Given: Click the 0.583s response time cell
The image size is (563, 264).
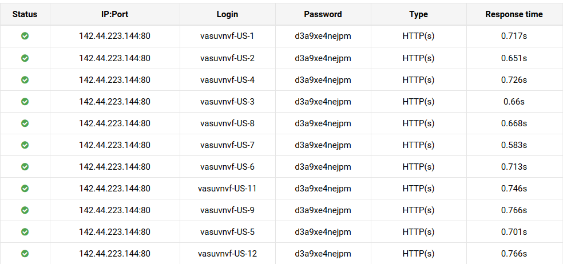Looking at the screenshot, I should pyautogui.click(x=514, y=145).
